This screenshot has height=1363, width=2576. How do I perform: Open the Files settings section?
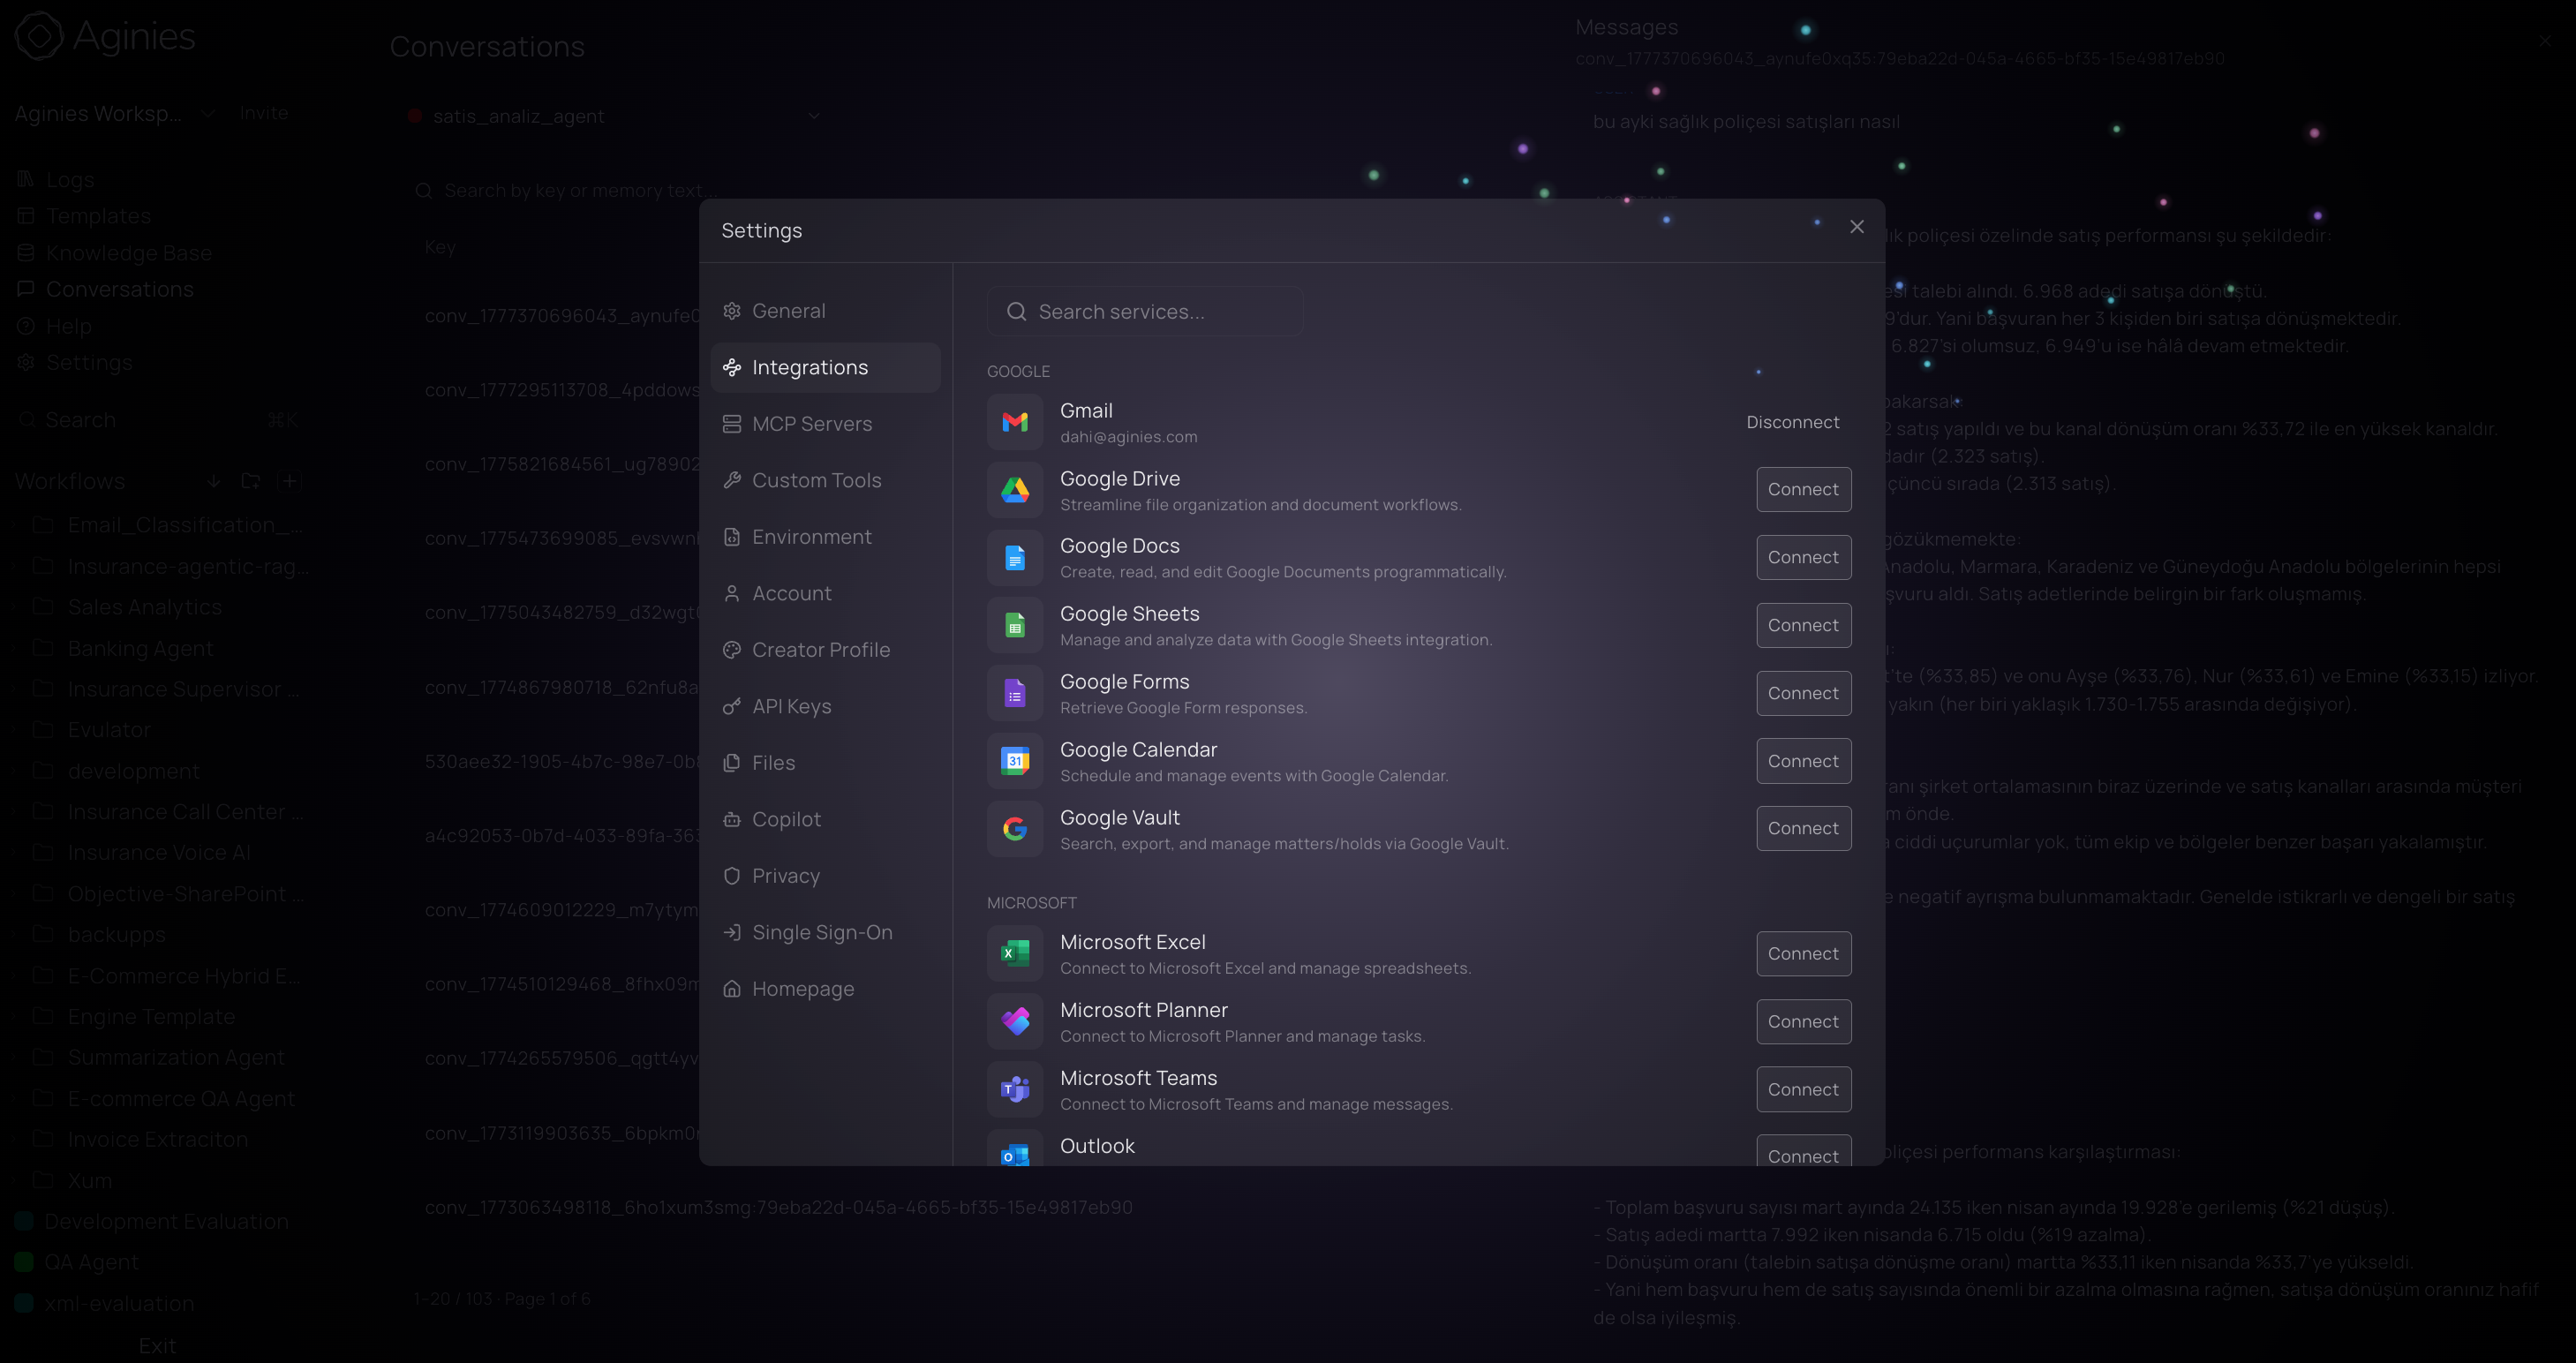(825, 763)
